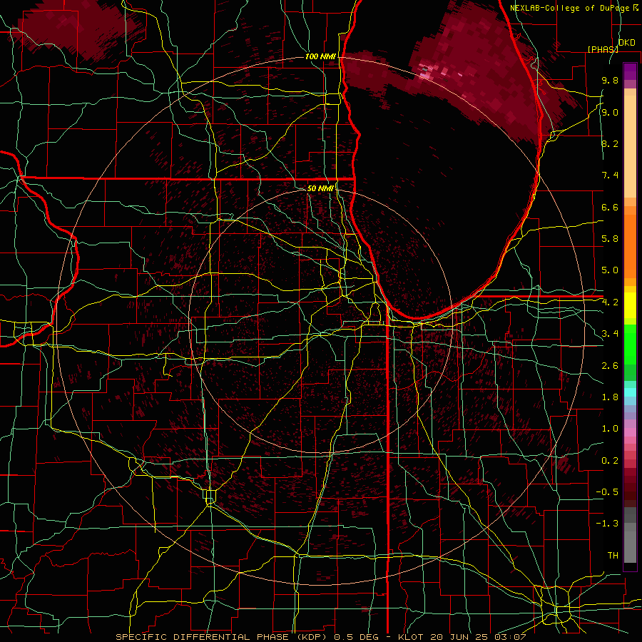642x642 pixels.
Task: Click the 7.4 legend value
Action: pos(610,175)
